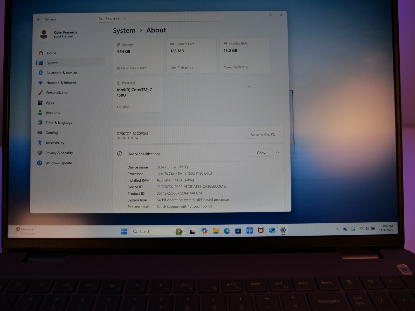This screenshot has height=311, width=415.
Task: Open Accessibility settings
Action: (70, 143)
